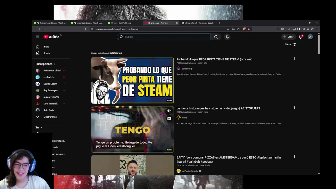Open BAITY PIZZAS AMSTERDAM video thumbnail

(132, 165)
